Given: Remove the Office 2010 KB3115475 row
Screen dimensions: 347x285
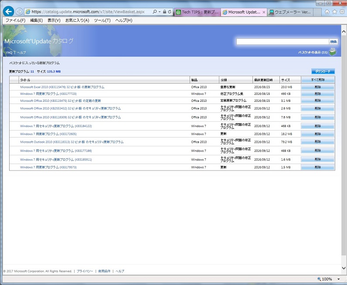Looking at the screenshot, I should tap(318, 101).
